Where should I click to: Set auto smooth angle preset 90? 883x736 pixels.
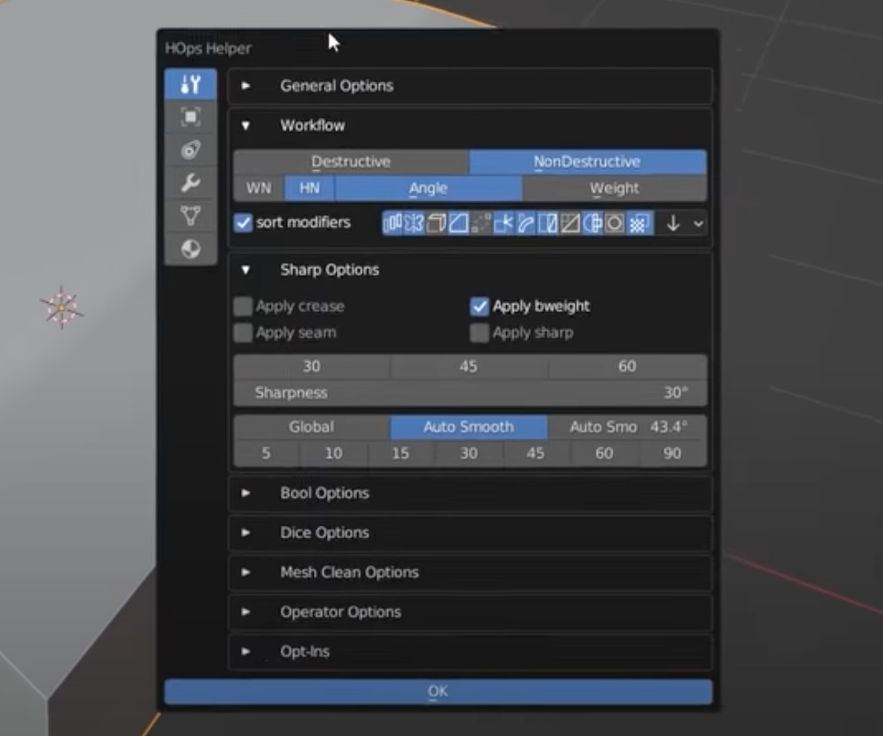pos(672,453)
